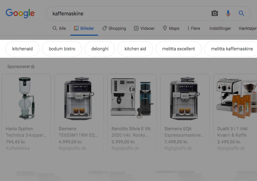Select the bodum bistro filter chip
The width and height of the screenshot is (257, 181).
(x=62, y=49)
